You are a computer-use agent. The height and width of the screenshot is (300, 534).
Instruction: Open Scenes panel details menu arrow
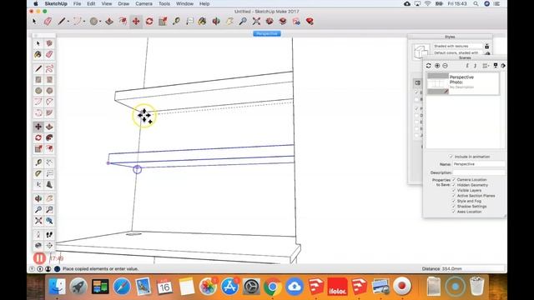503,66
